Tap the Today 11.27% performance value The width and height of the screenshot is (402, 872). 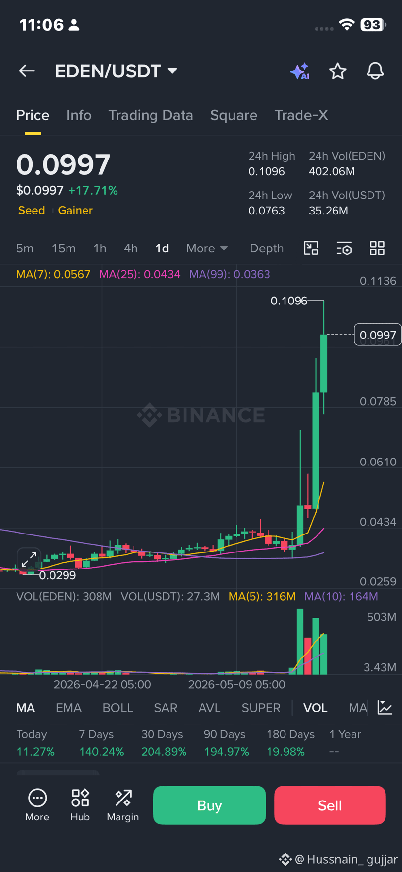[x=35, y=752]
